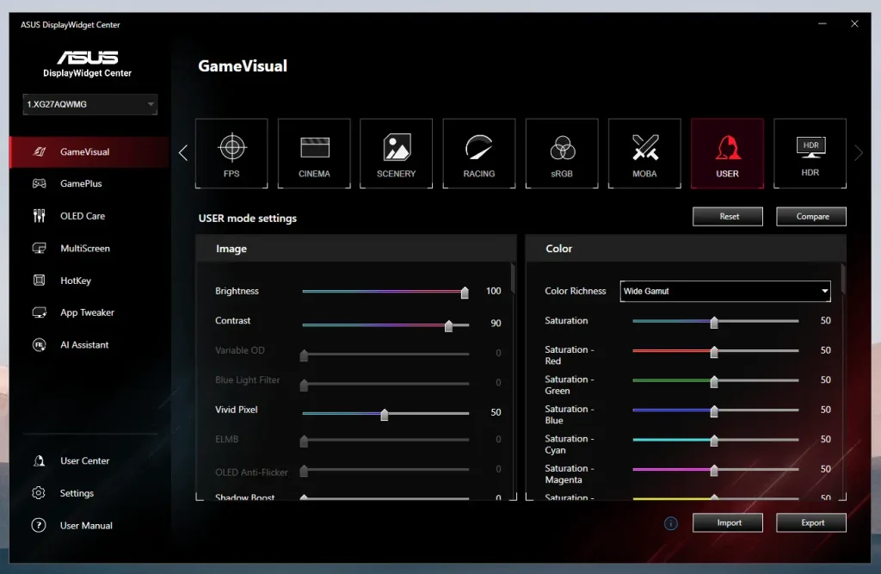Open the User Center label

[x=85, y=461]
